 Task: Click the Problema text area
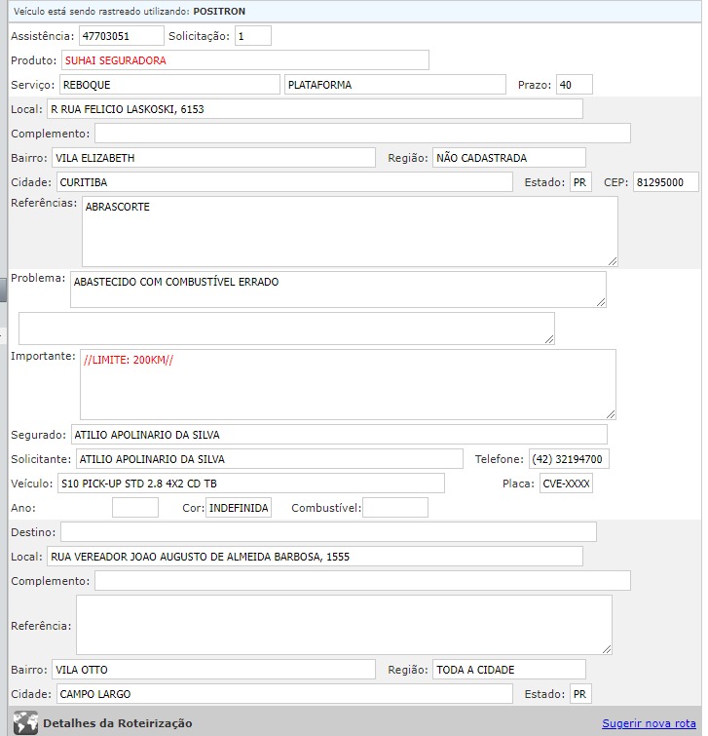[x=338, y=290]
